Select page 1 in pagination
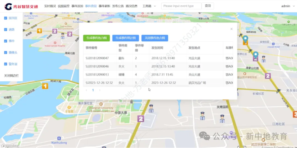 click(x=93, y=90)
